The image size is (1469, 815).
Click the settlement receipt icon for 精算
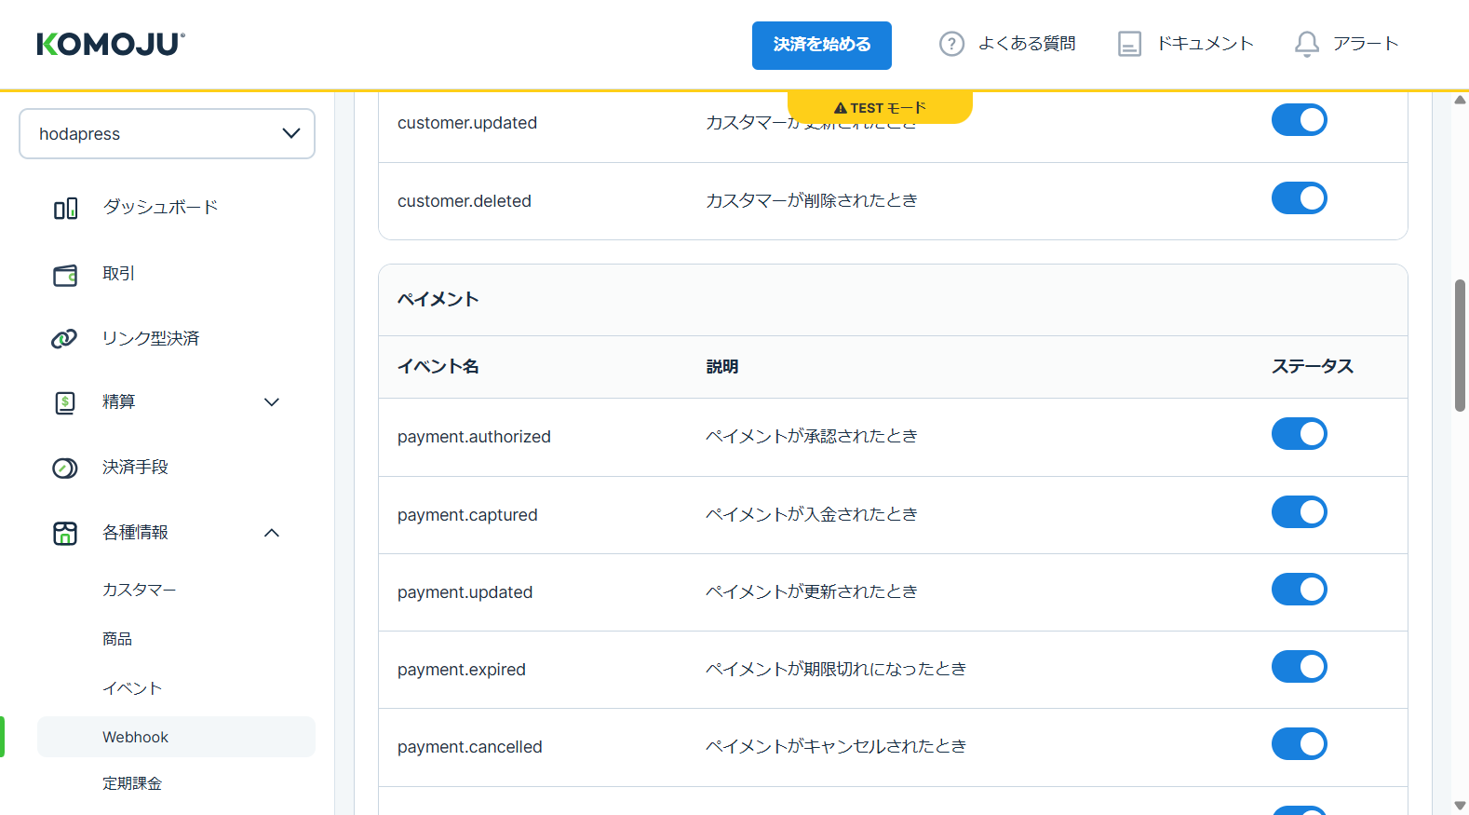(65, 402)
